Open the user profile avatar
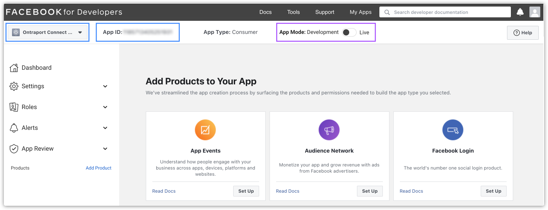The height and width of the screenshot is (210, 548). click(x=535, y=12)
